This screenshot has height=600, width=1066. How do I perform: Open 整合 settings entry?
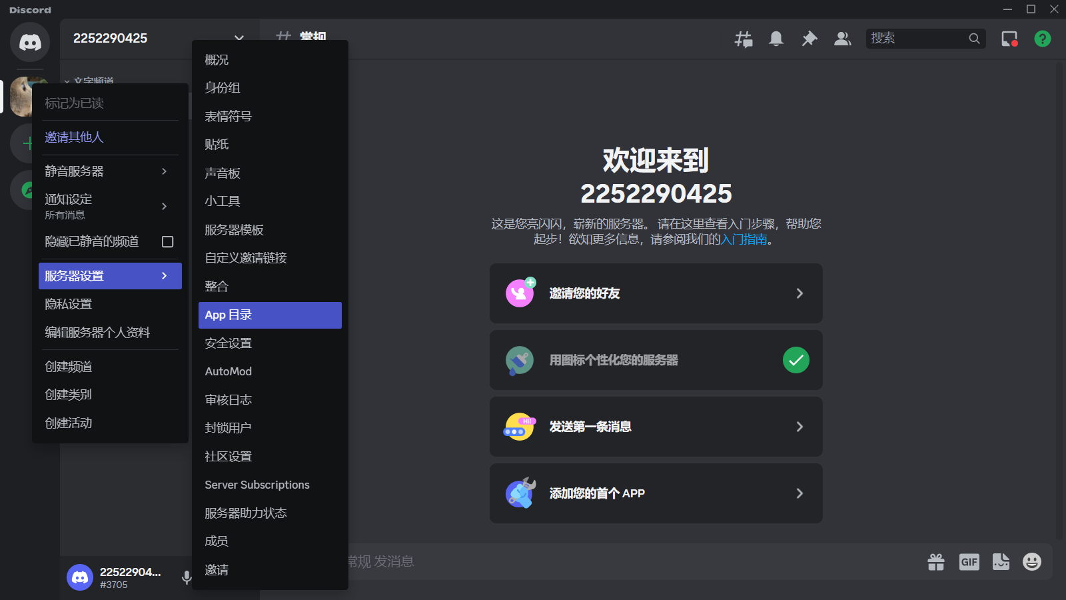270,287
